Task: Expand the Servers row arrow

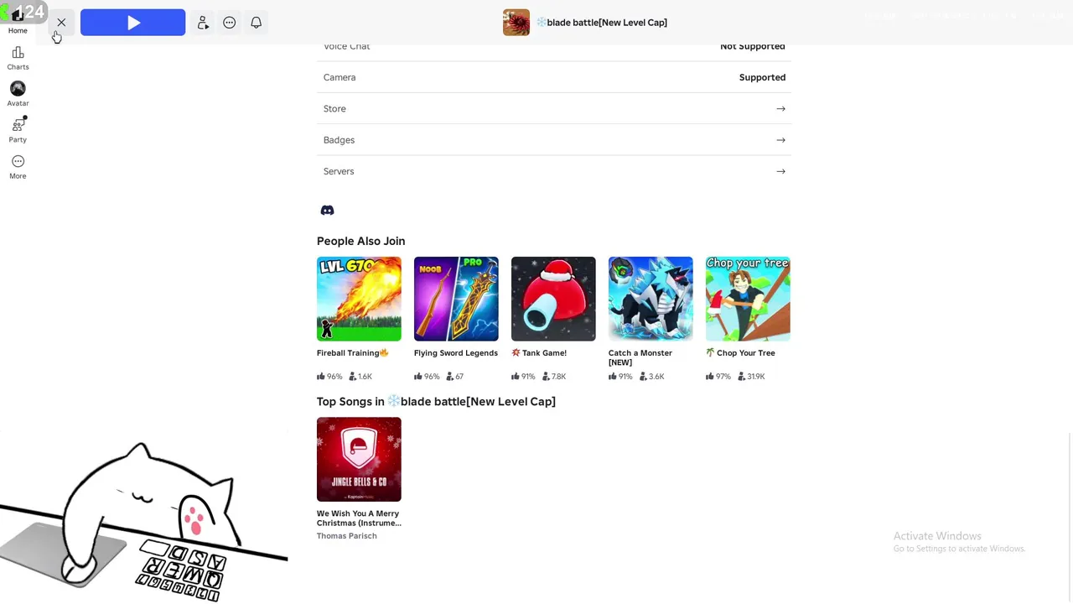Action: [780, 171]
